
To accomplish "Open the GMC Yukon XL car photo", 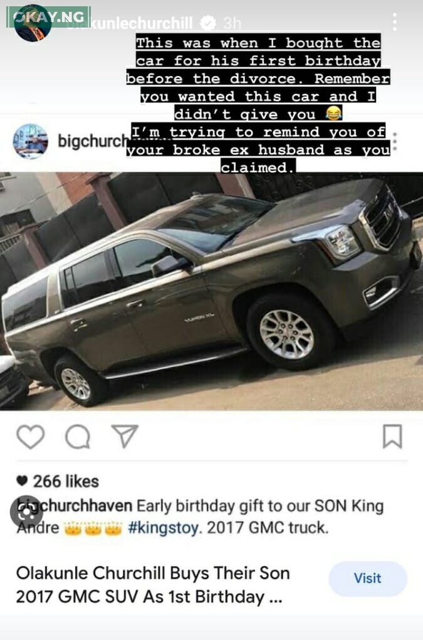I will pos(212,291).
